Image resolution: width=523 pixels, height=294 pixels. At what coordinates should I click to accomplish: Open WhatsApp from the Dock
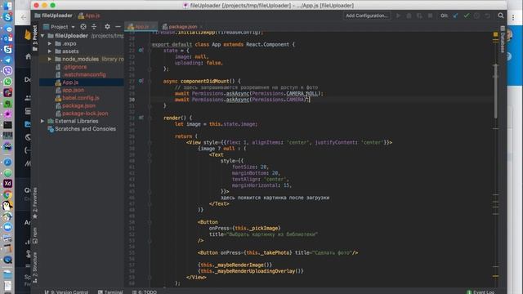click(x=7, y=82)
